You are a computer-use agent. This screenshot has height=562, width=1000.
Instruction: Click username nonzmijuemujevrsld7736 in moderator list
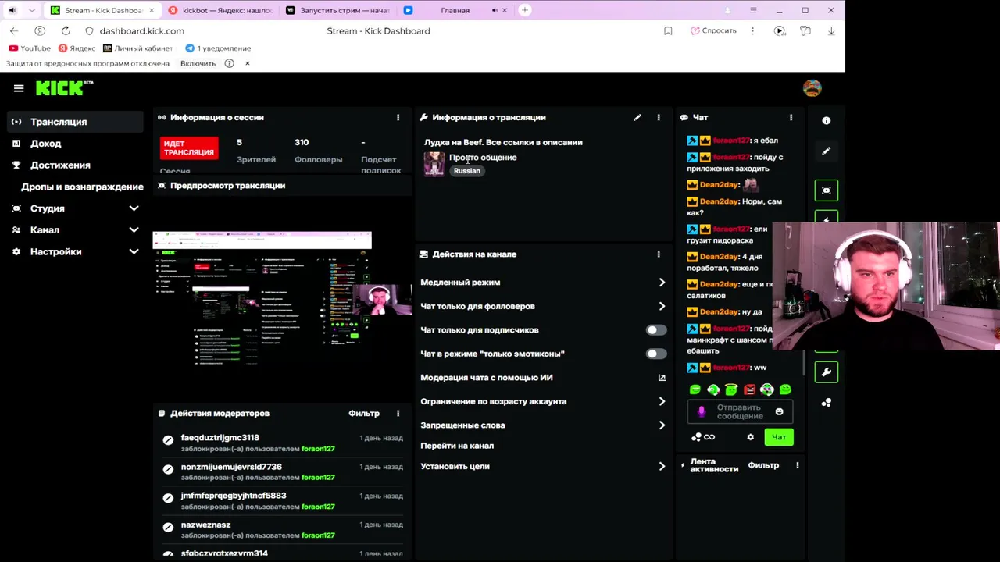tap(231, 467)
